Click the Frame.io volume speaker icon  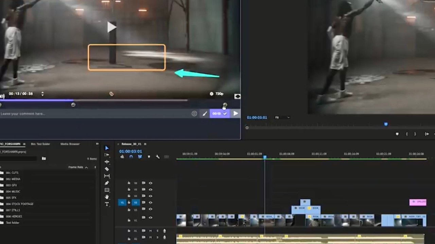pos(2,96)
